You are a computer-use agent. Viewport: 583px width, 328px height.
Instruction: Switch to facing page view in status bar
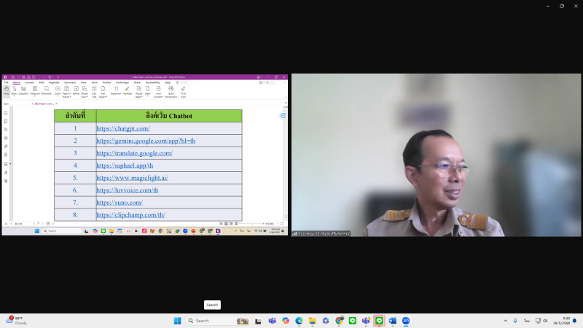231,224
